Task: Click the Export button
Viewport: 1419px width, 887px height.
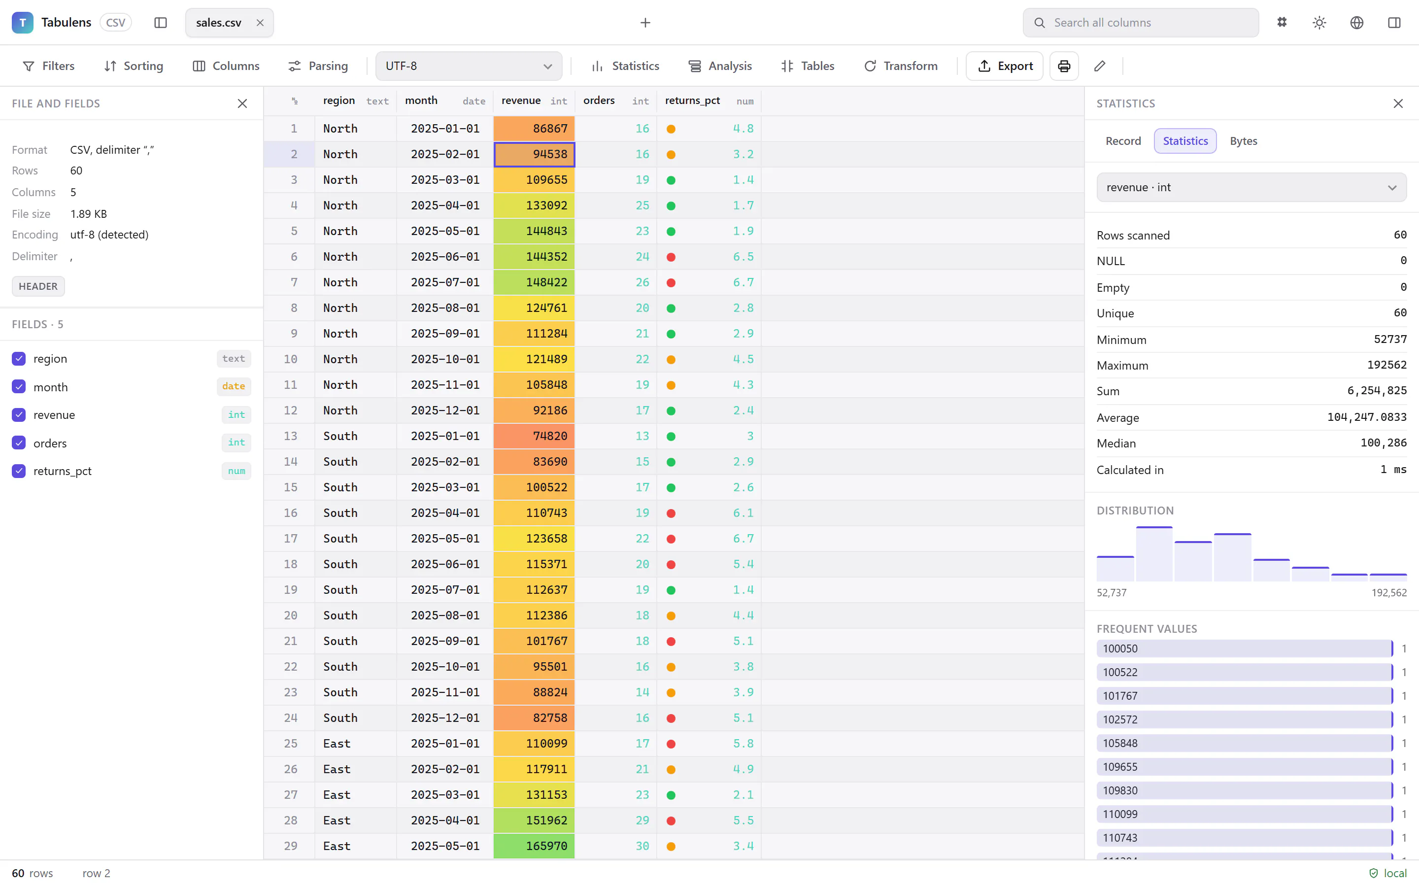Action: 1005,66
